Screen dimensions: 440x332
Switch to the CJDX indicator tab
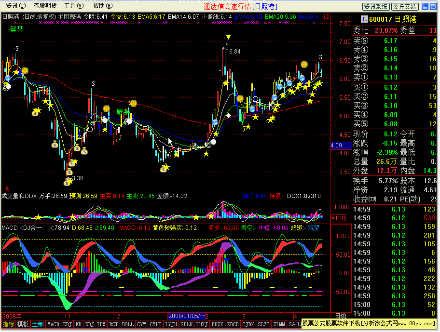pos(248,324)
